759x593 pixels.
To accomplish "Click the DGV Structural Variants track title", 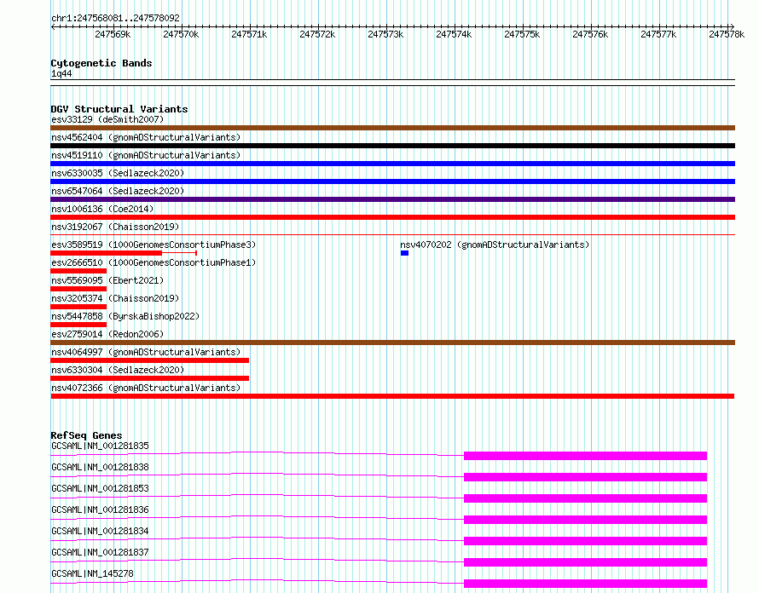I will (x=119, y=109).
